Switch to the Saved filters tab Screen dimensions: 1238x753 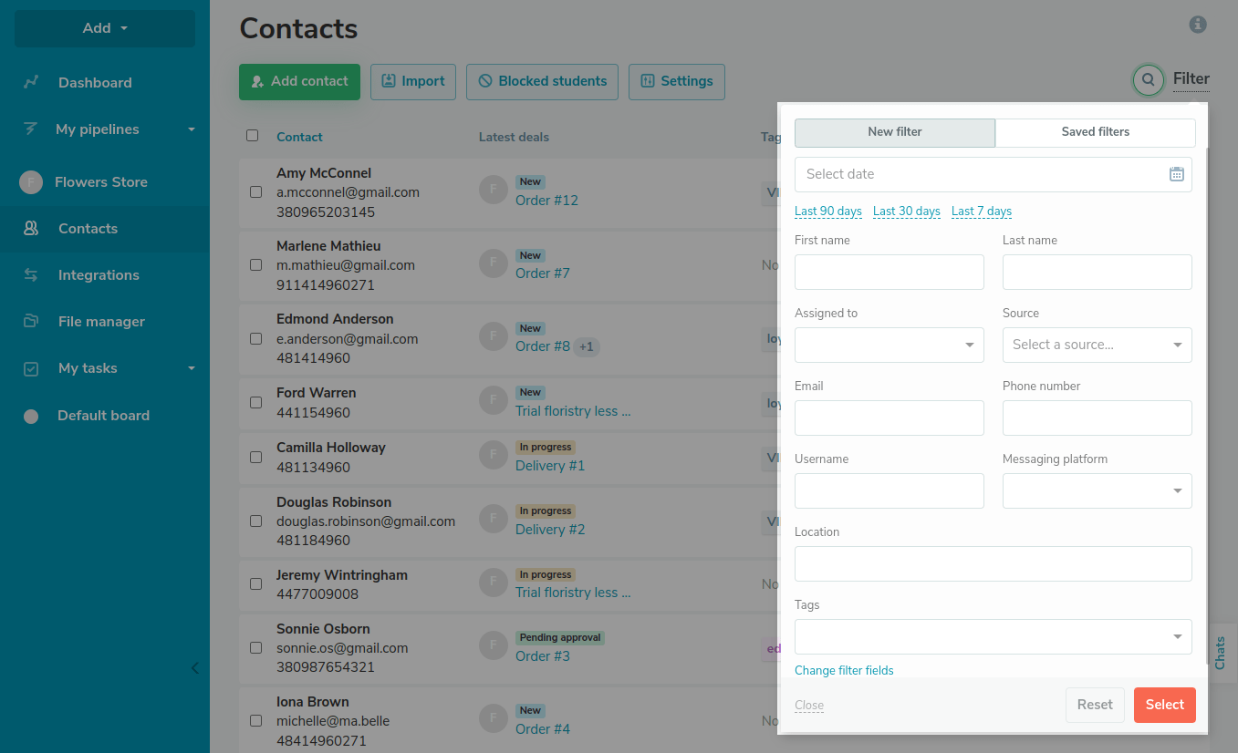1095,132
